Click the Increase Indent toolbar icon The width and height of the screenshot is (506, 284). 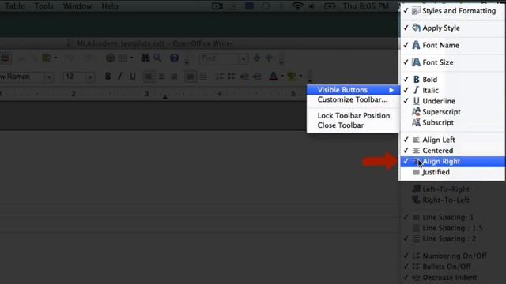(x=257, y=77)
